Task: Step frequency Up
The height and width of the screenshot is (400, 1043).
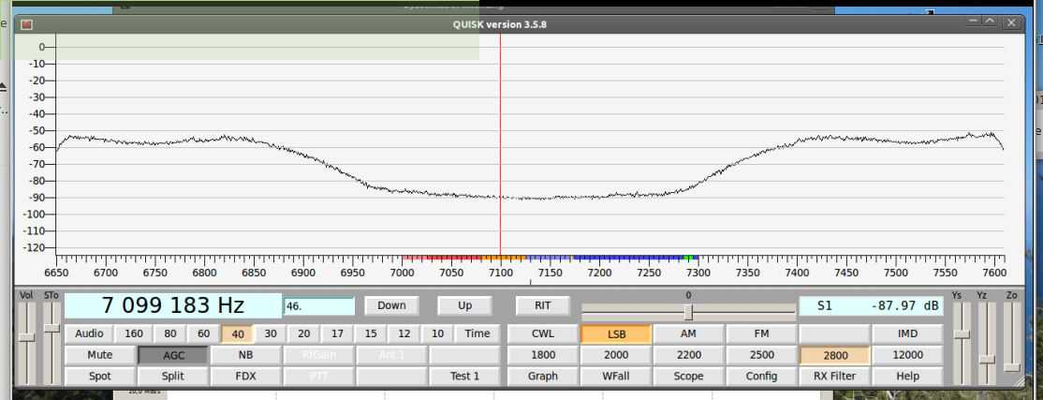Action: pos(465,305)
